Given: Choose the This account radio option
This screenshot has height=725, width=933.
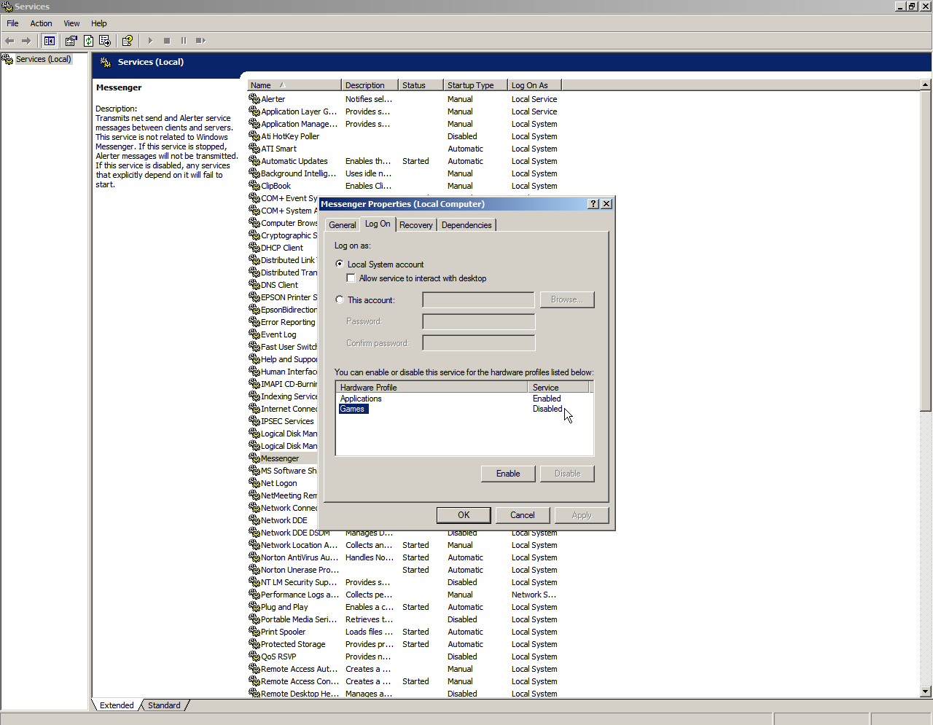Looking at the screenshot, I should [340, 299].
